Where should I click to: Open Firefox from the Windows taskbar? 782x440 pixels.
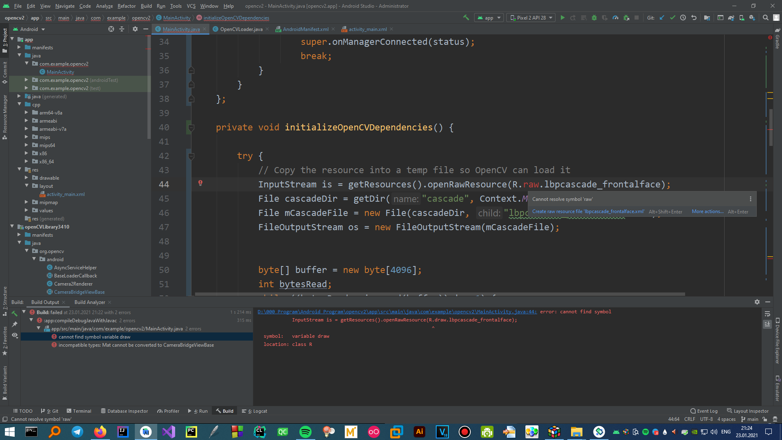coord(100,432)
